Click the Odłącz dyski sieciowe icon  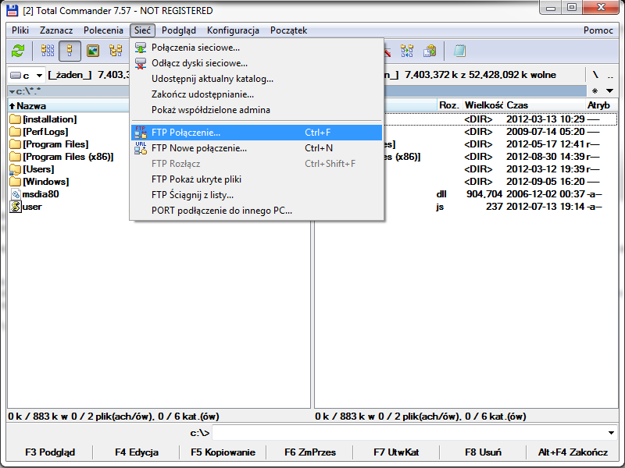click(141, 63)
